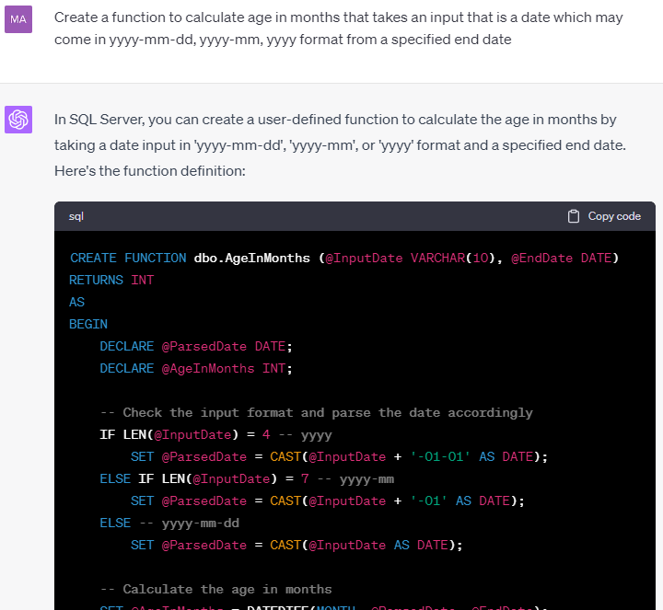Click the RETURNS INT line
The height and width of the screenshot is (610, 663).
[x=111, y=280]
